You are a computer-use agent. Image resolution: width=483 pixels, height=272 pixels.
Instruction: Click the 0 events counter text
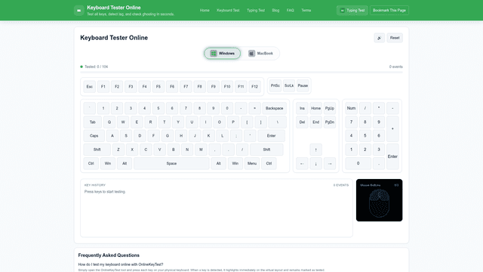395,66
